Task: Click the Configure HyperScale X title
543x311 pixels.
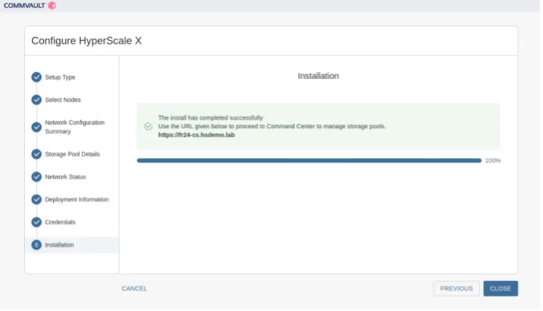Action: (x=87, y=41)
